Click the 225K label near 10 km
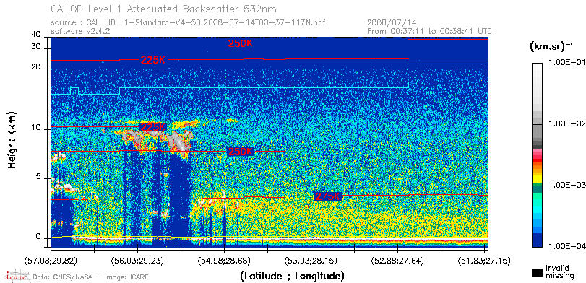 coord(153,127)
